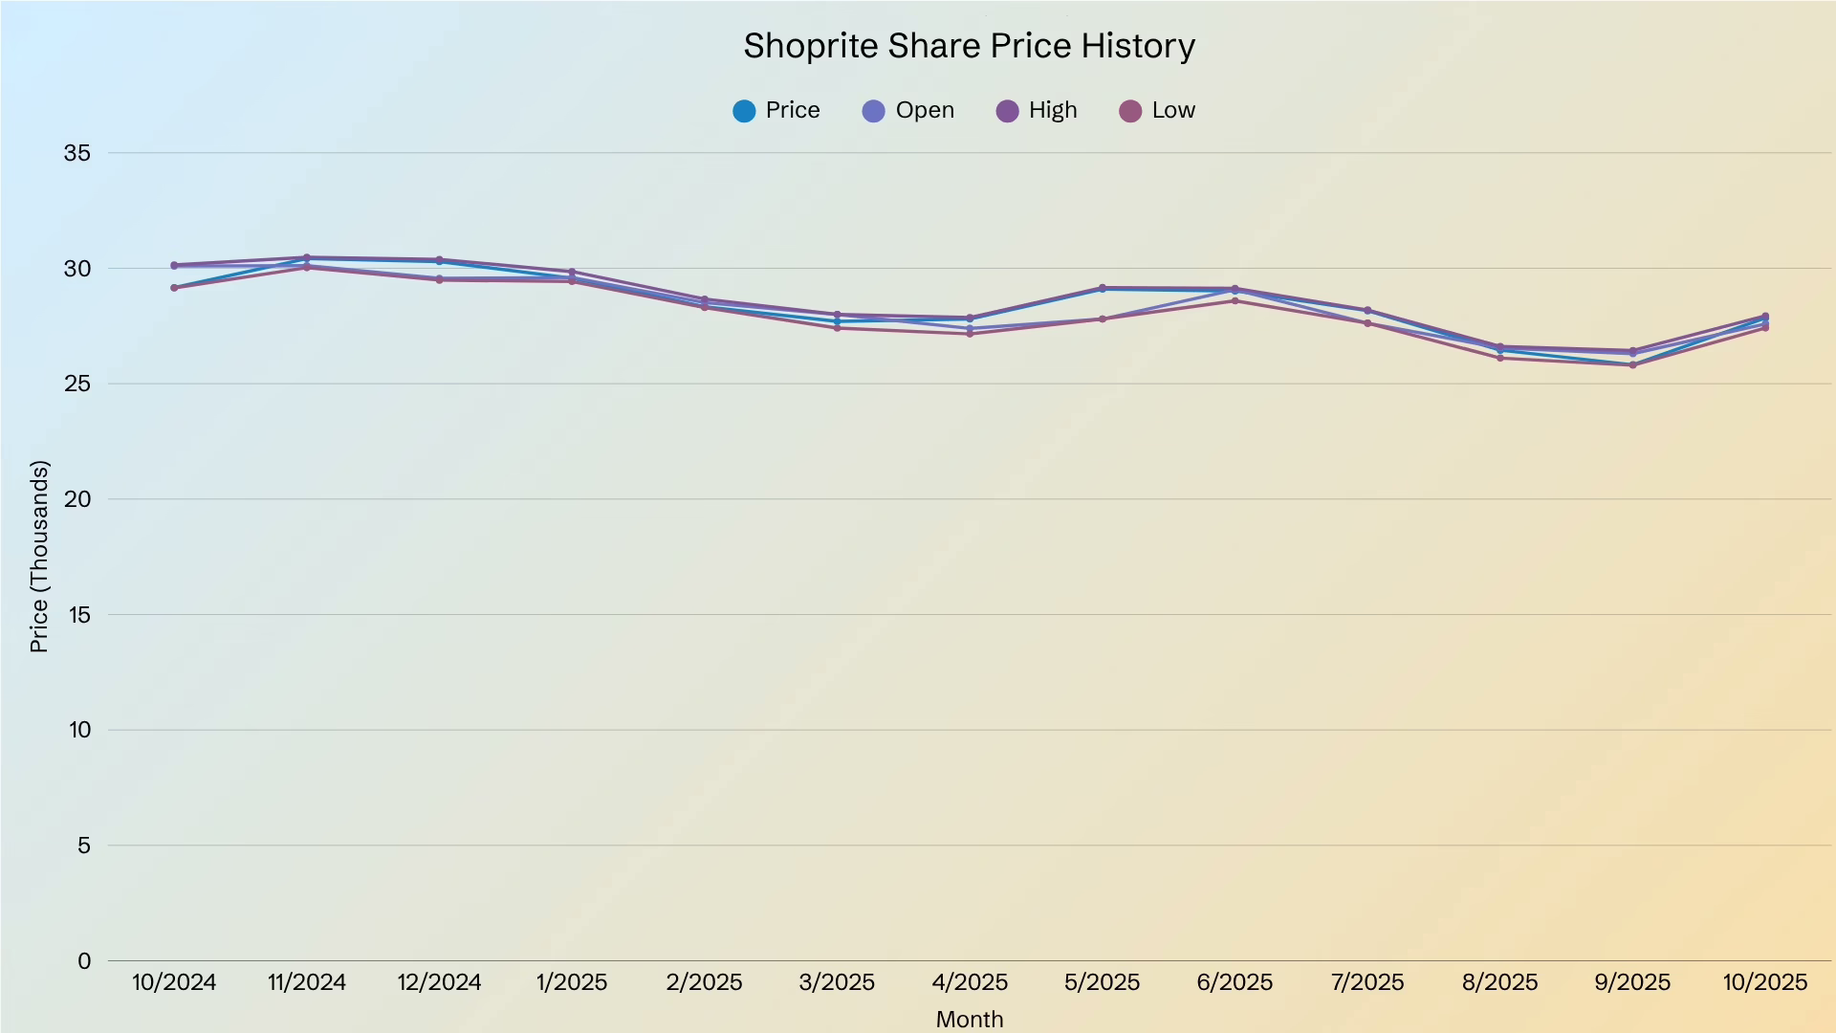Click the Low data point at 3/2025
The image size is (1836, 1033).
point(837,328)
